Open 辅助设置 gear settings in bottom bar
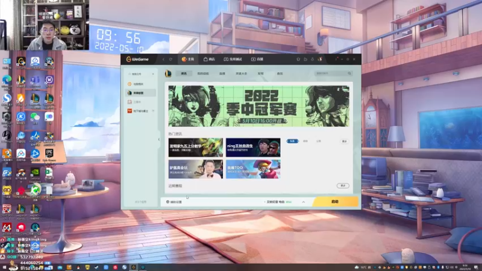This screenshot has width=482, height=271. point(174,202)
